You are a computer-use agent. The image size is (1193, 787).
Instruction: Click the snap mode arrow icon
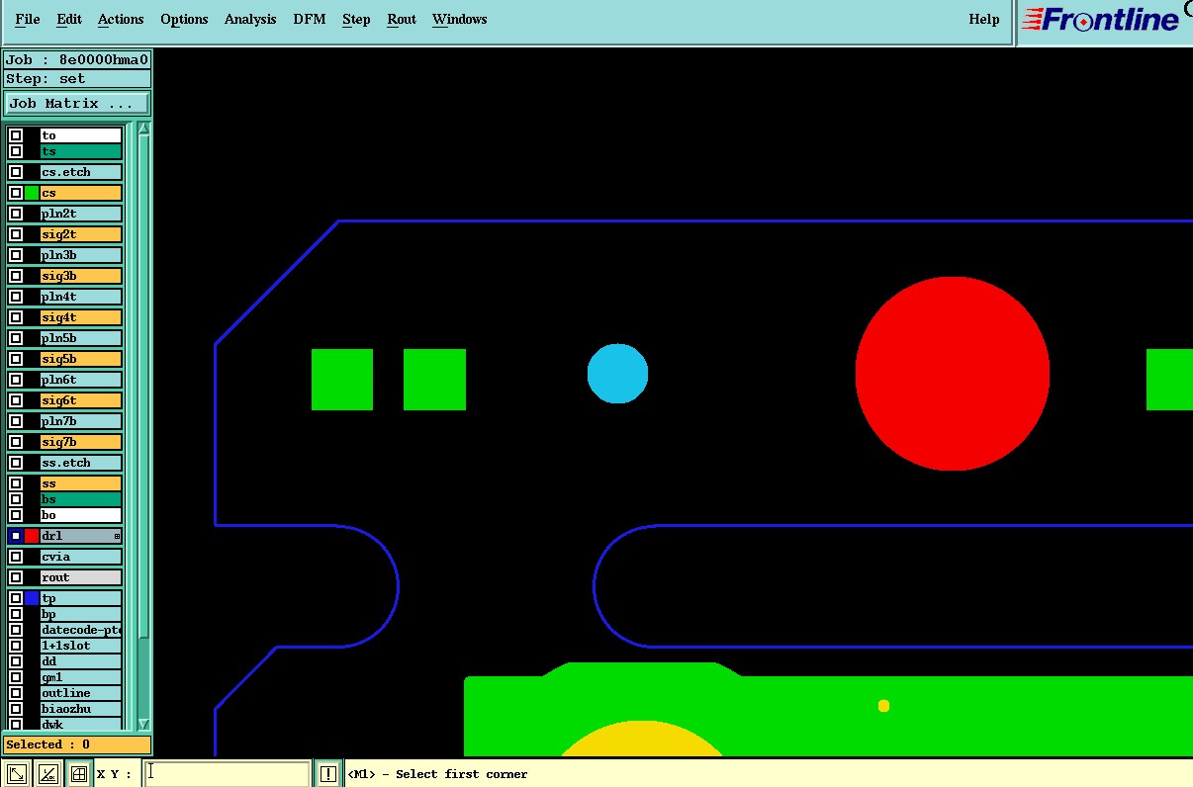(x=16, y=774)
